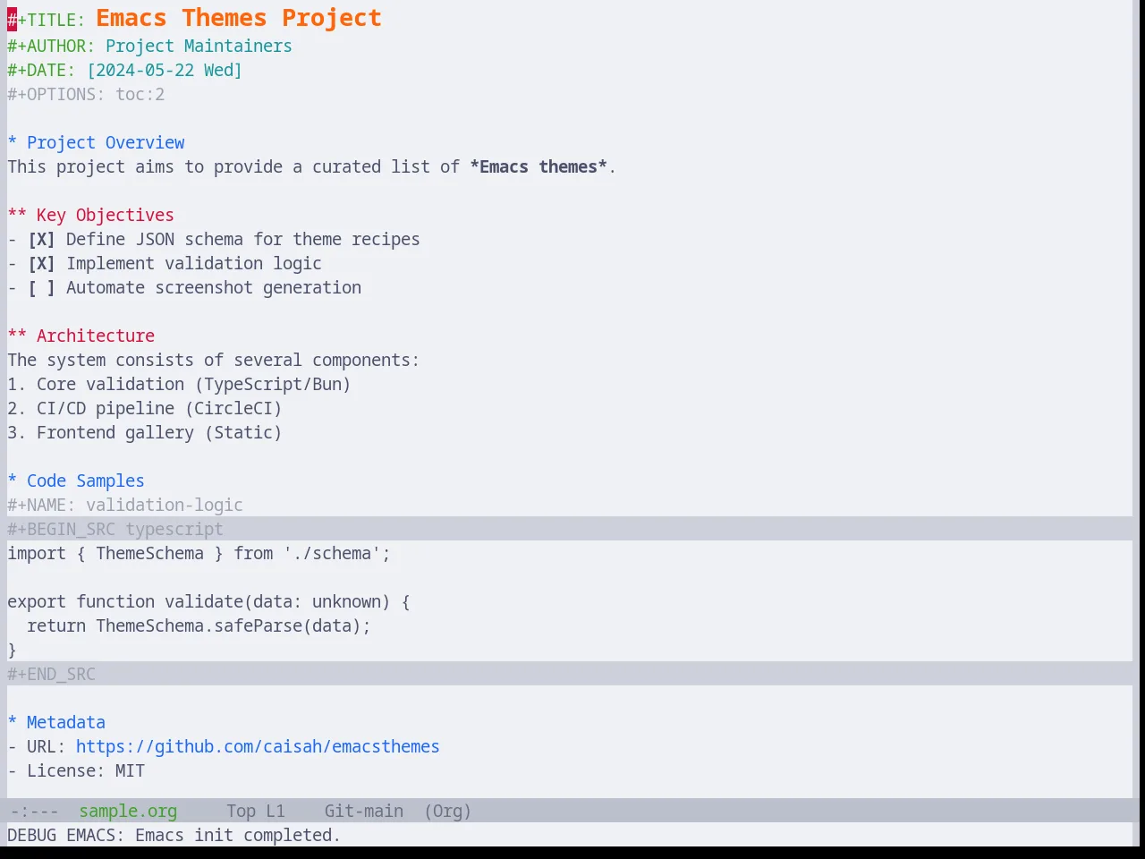
Task: Toggle the checkbox for Implement validation logic
Action: pos(41,264)
